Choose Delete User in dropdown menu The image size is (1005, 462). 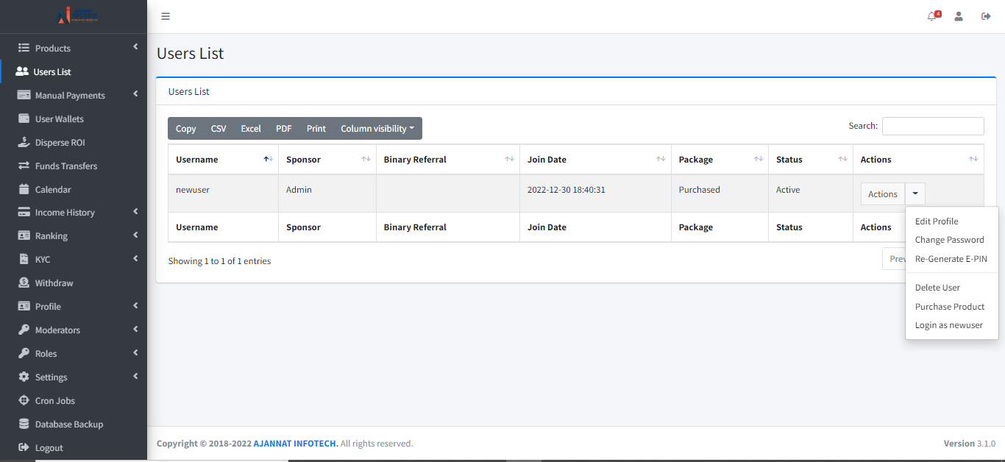click(937, 288)
